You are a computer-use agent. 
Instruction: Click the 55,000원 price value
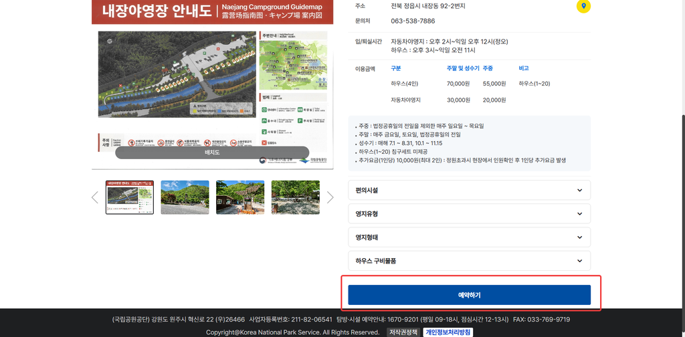494,84
